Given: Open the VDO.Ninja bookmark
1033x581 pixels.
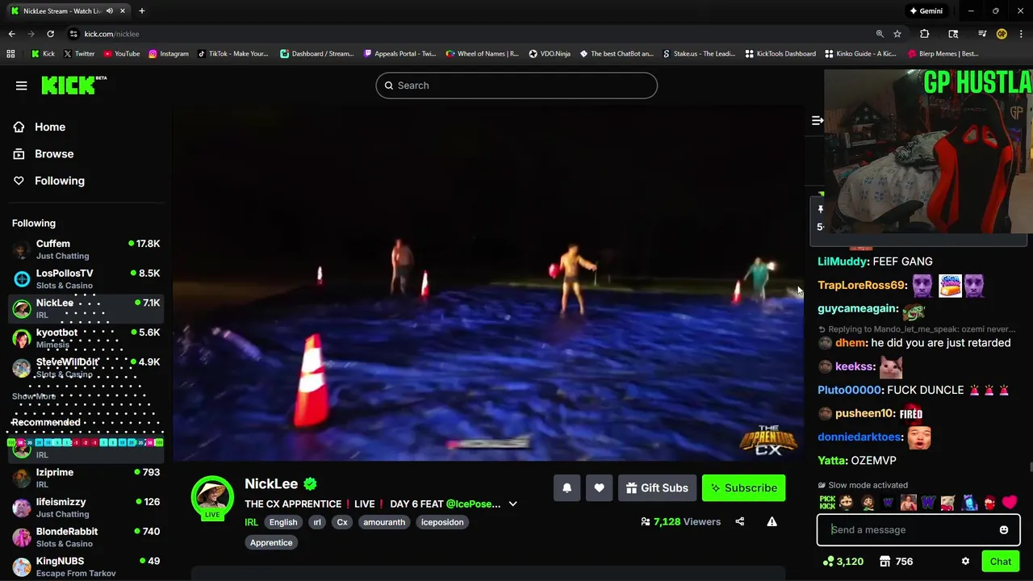Looking at the screenshot, I should coord(550,54).
